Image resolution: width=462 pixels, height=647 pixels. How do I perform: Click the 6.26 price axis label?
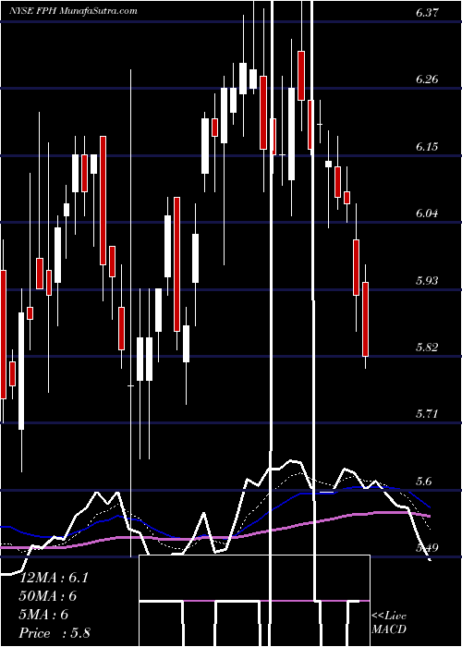tap(427, 79)
